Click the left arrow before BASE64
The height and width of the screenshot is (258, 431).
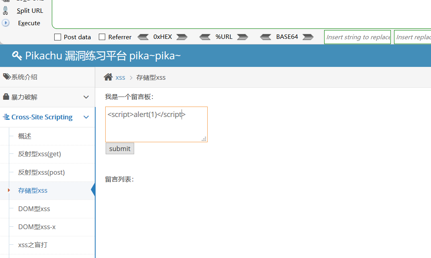coord(266,37)
